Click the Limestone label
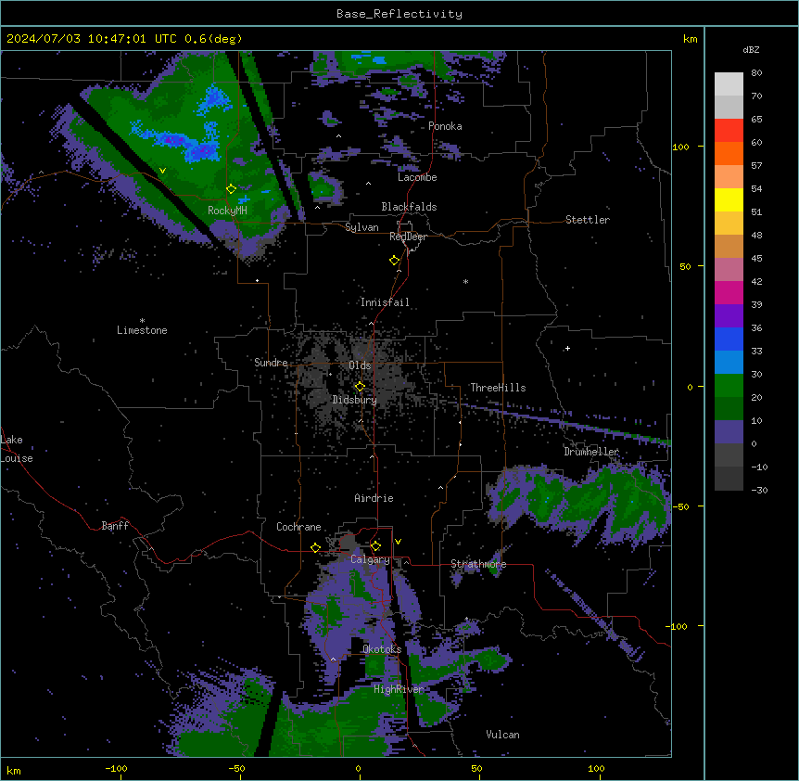Viewport: 799px width, 781px height. click(142, 330)
